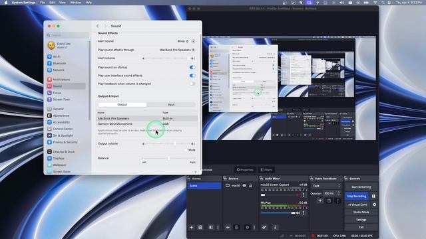Open virtual camera configuration gear in OBS Controls

(x=374, y=204)
